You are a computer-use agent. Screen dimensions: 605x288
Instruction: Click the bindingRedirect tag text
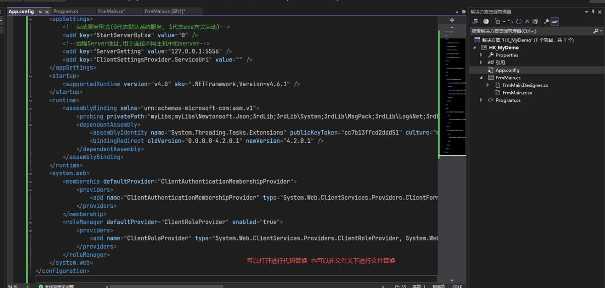point(117,141)
